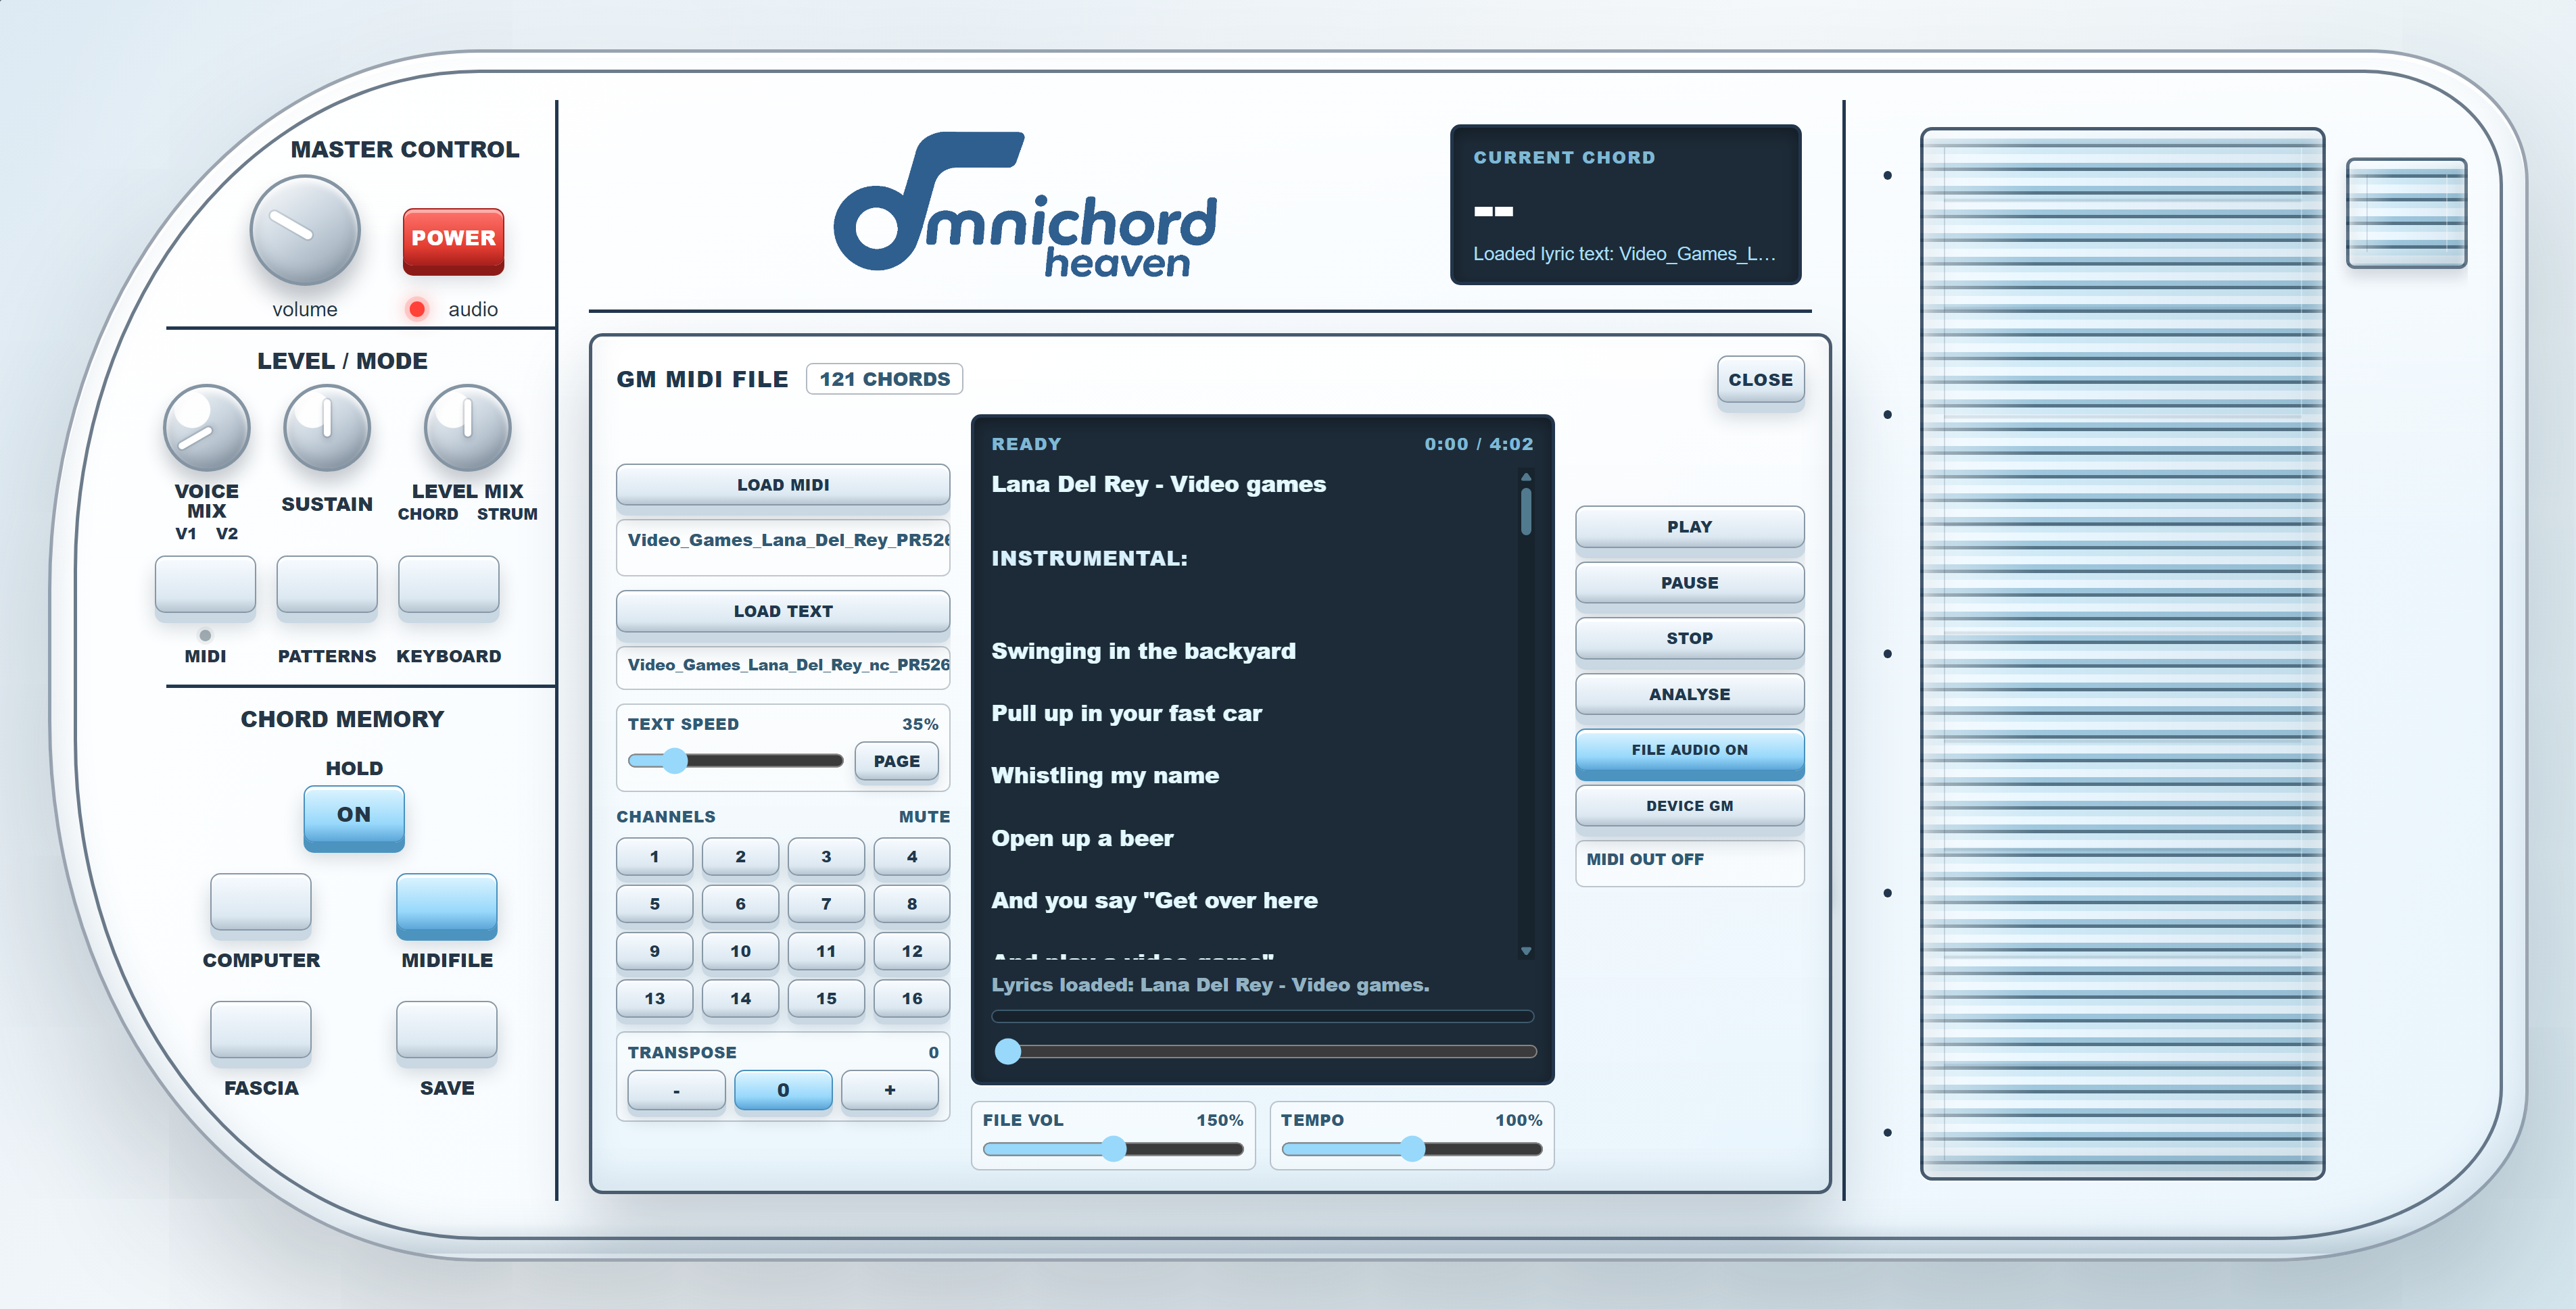The width and height of the screenshot is (2576, 1309).
Task: Mute channel 4
Action: (912, 856)
